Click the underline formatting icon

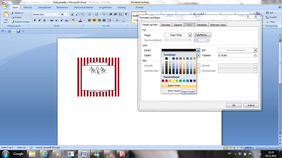(44, 21)
